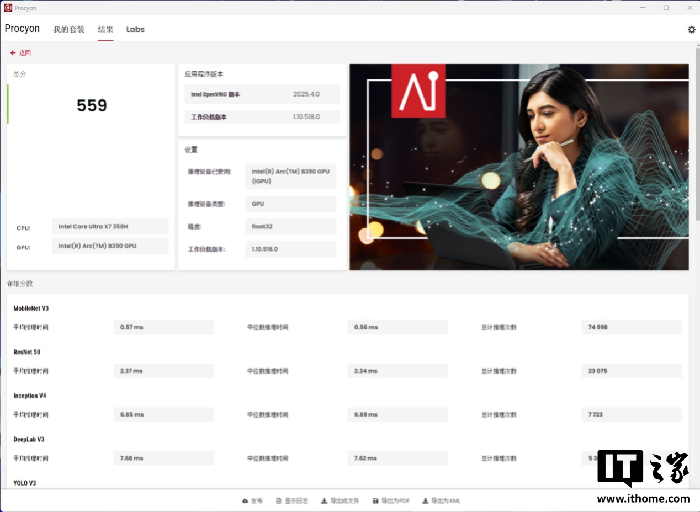Viewport: 700px width, 512px height.
Task: Click the red back arrow icon
Action: (x=13, y=53)
